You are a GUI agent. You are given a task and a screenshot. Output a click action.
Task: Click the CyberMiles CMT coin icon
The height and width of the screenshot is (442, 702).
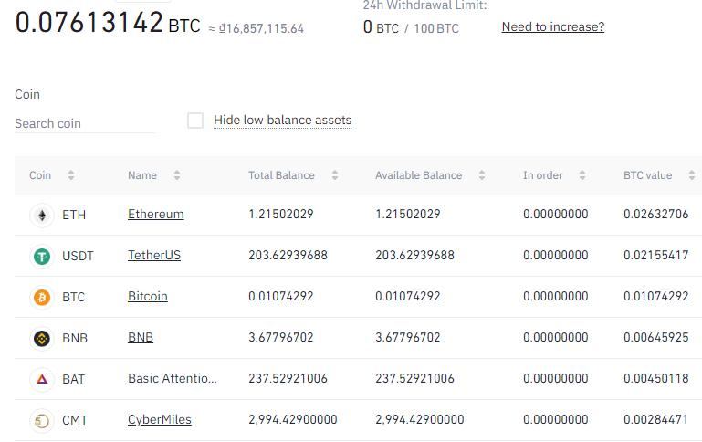[x=42, y=421]
